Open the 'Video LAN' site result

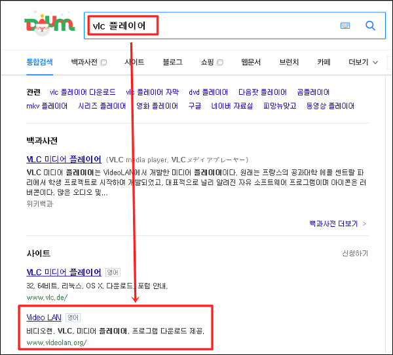click(44, 318)
